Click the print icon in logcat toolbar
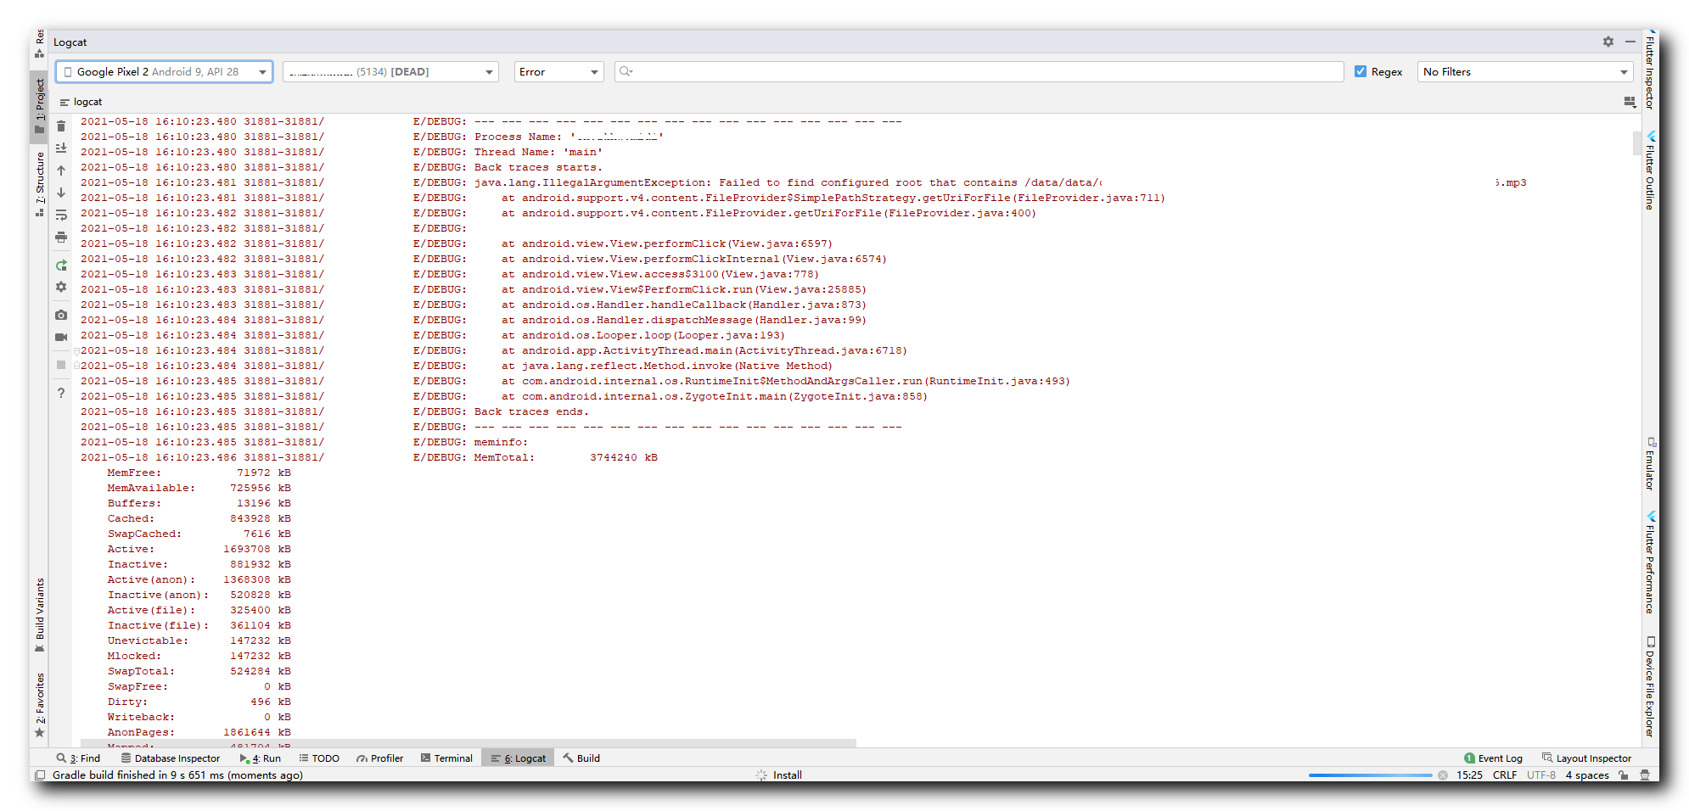1689x811 pixels. (61, 238)
